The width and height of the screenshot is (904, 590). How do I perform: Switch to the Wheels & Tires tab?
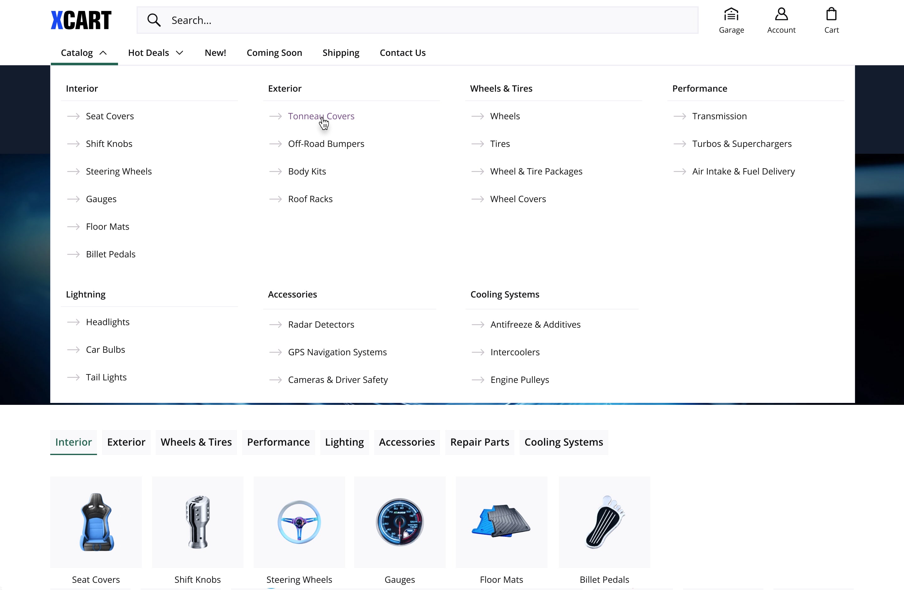click(196, 442)
